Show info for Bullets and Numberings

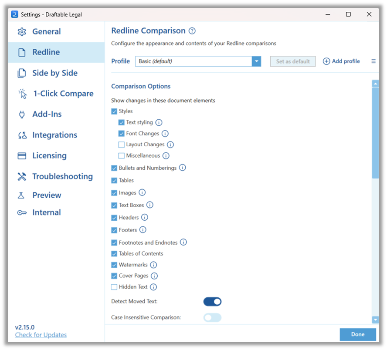pyautogui.click(x=183, y=168)
